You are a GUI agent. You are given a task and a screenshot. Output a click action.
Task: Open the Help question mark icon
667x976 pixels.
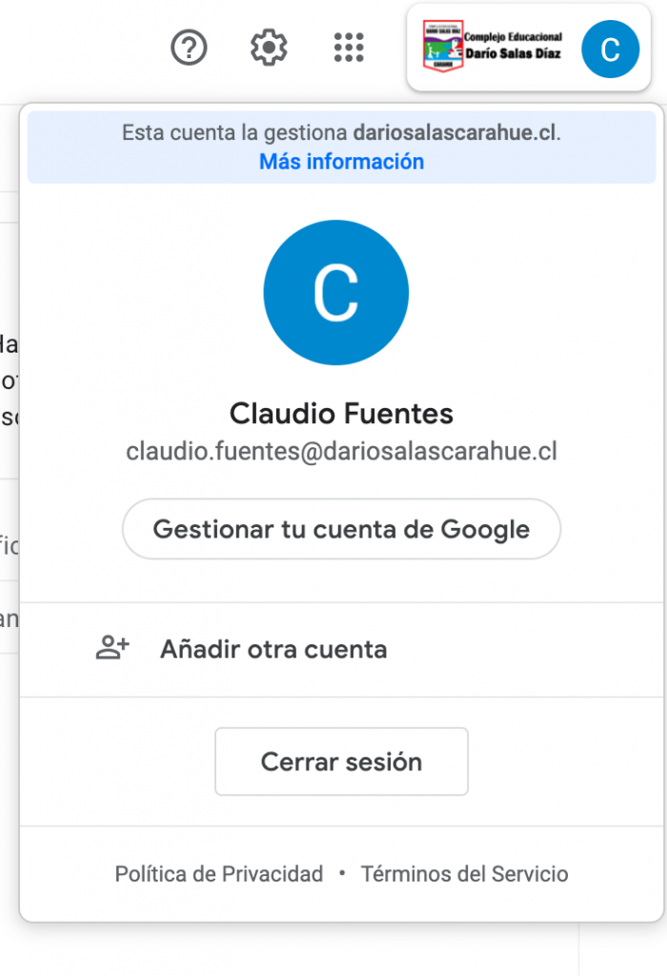pyautogui.click(x=189, y=48)
